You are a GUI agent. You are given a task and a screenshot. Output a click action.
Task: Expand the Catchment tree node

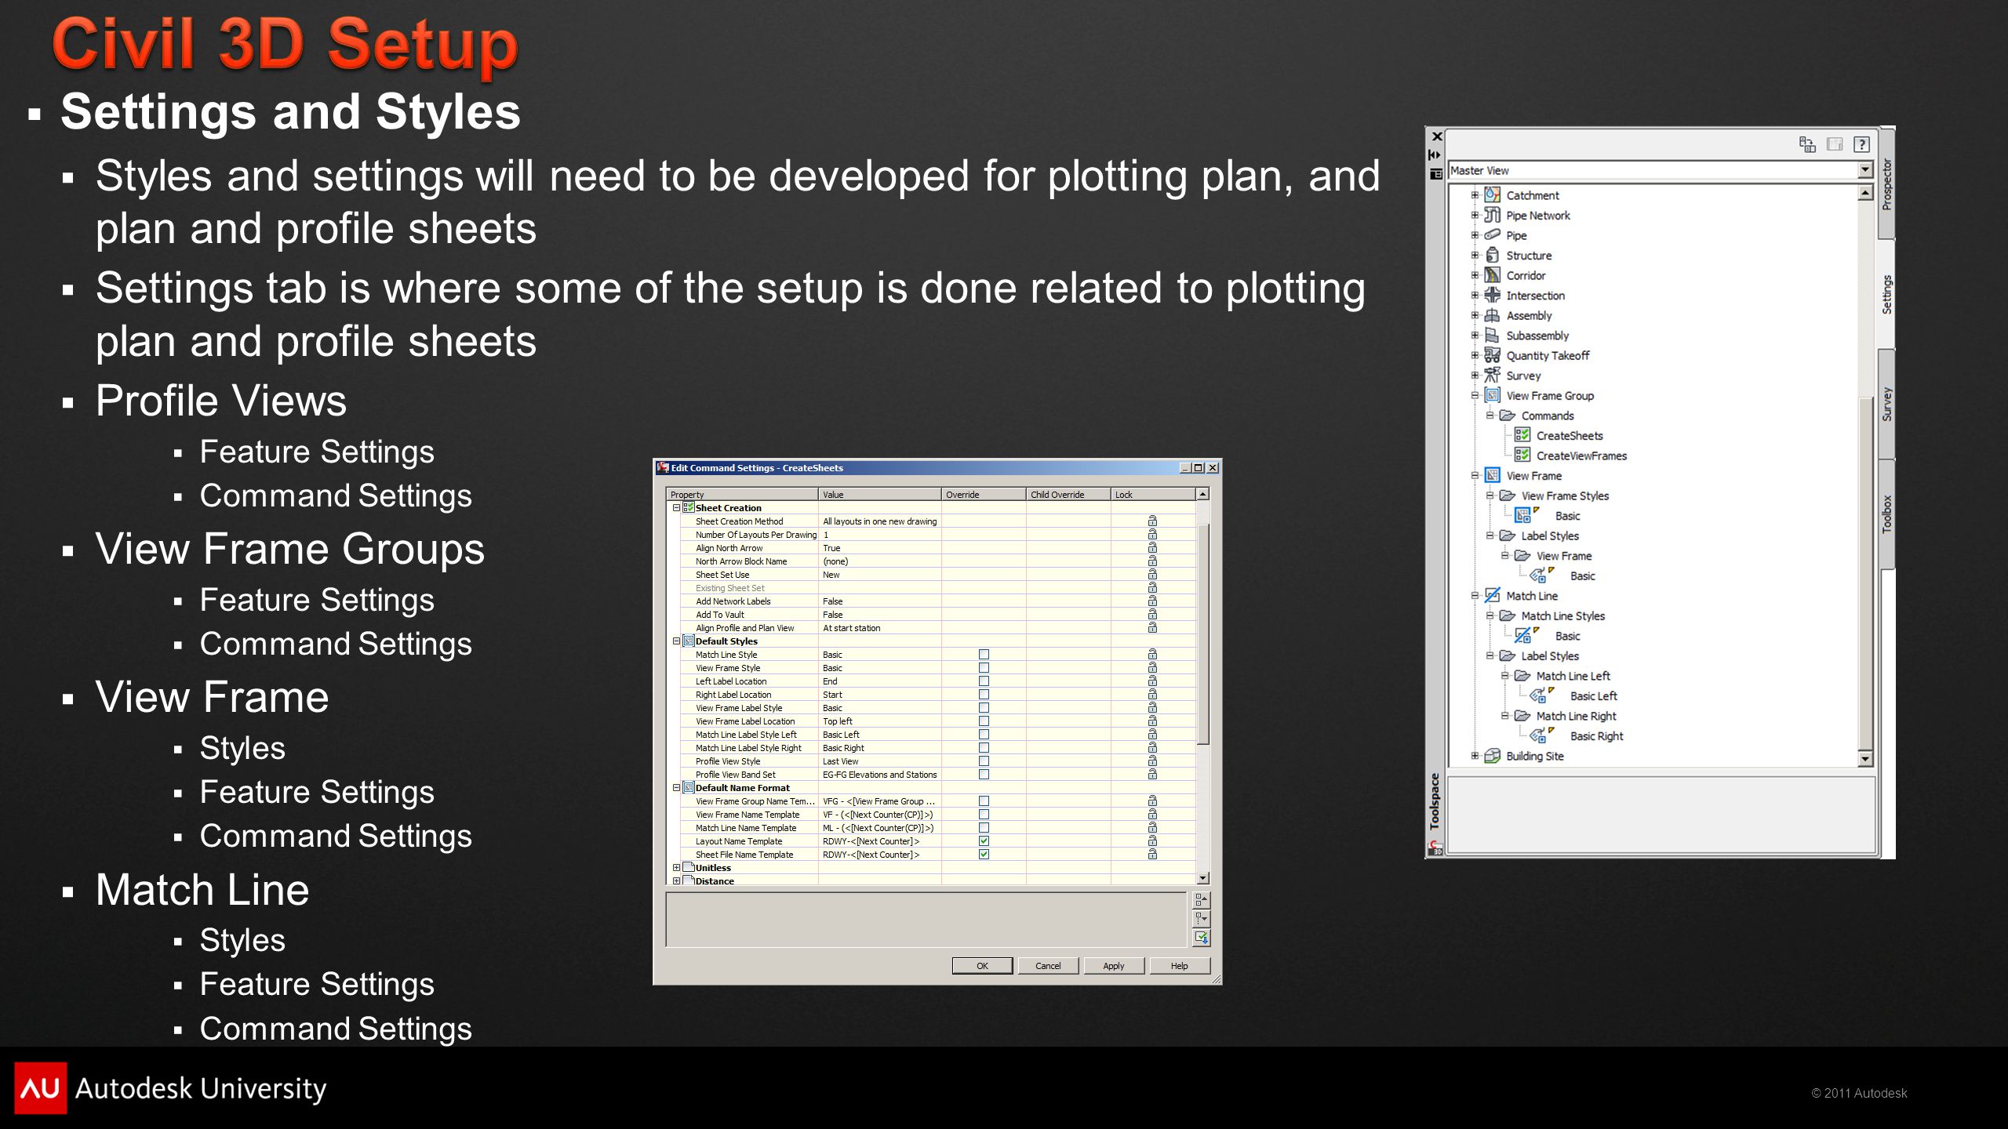click(x=1474, y=194)
